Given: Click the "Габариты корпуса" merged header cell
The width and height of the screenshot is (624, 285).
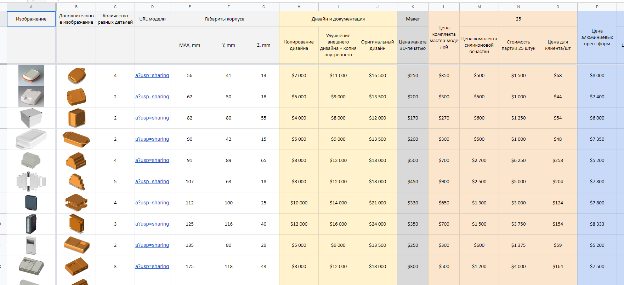Looking at the screenshot, I should pyautogui.click(x=225, y=19).
